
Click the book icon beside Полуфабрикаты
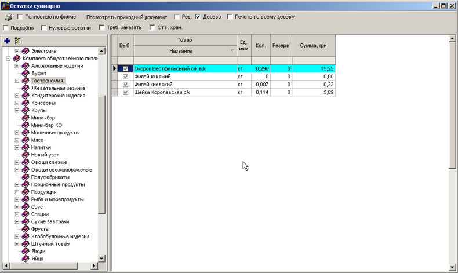(26, 177)
